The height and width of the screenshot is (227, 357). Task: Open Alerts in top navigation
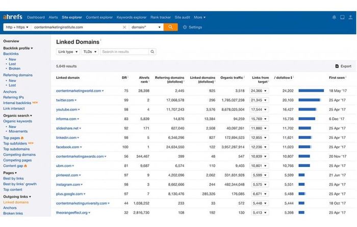pos(53,17)
